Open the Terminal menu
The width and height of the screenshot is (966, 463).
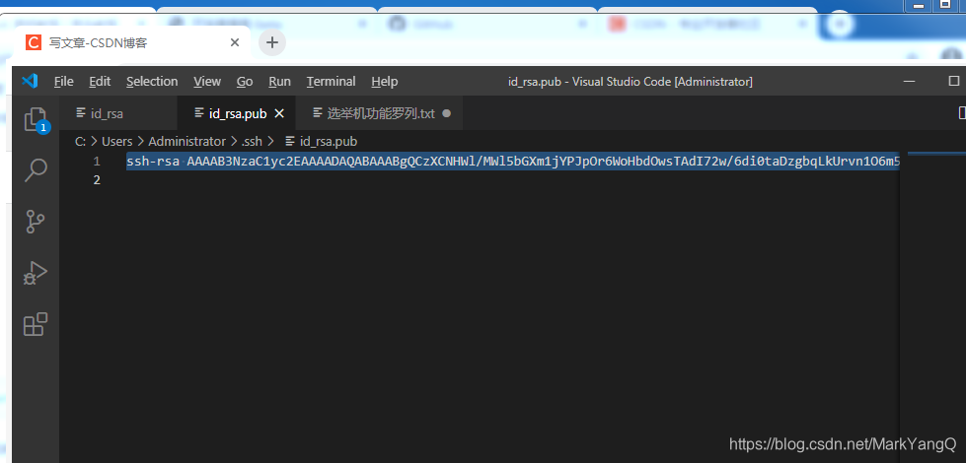point(331,81)
